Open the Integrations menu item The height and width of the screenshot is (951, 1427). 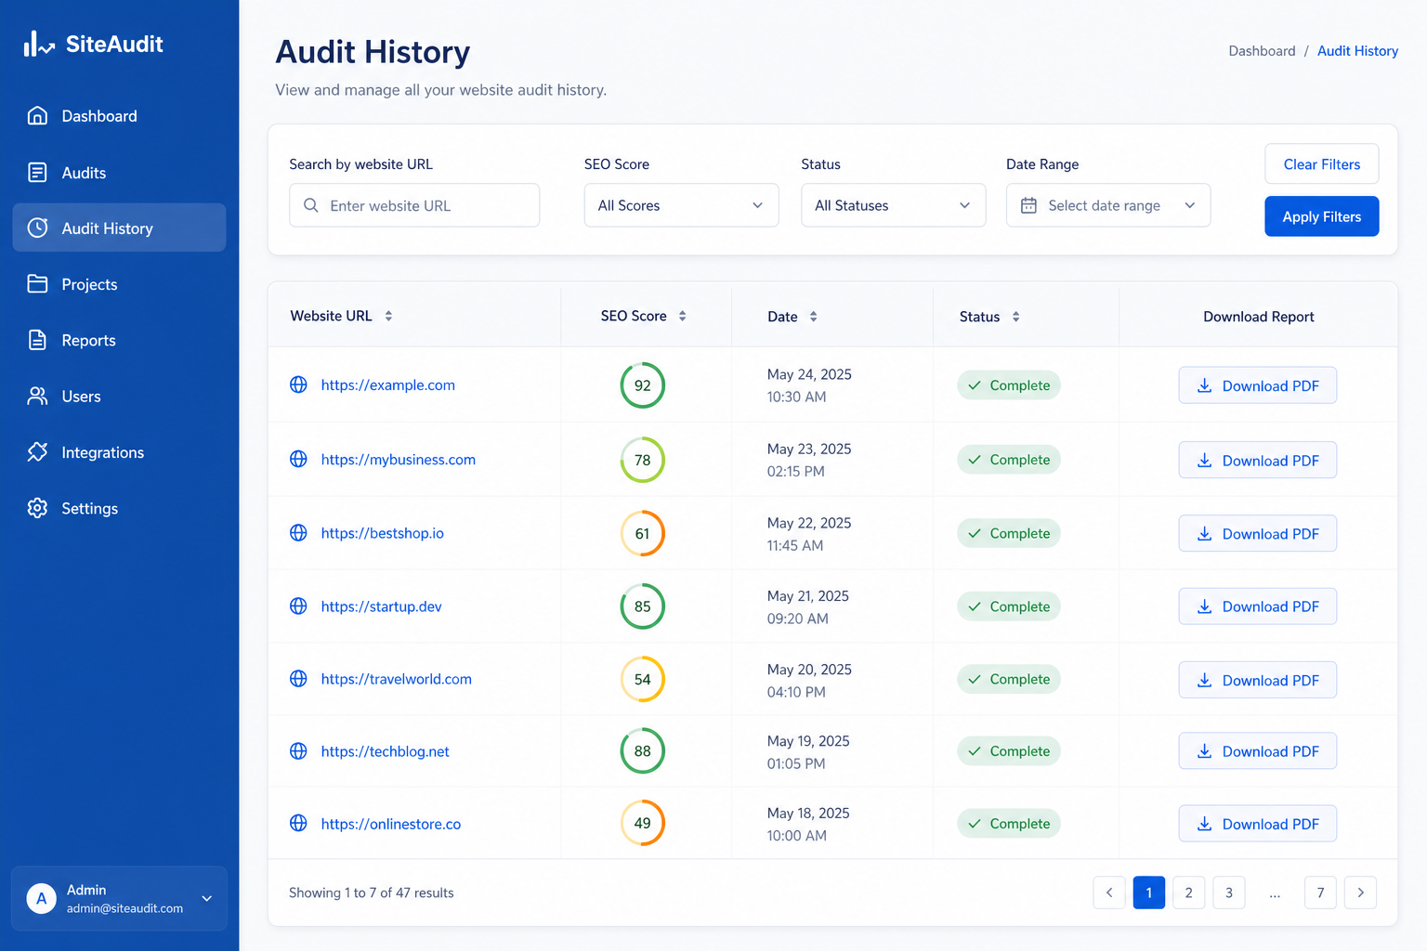click(119, 452)
